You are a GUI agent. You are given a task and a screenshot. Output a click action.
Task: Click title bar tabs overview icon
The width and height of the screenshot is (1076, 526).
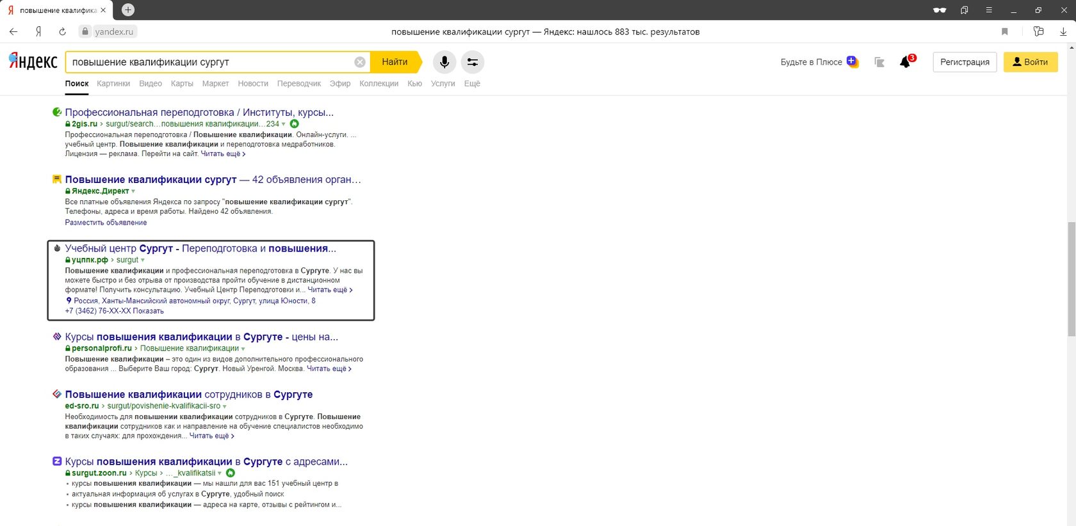[x=965, y=10]
